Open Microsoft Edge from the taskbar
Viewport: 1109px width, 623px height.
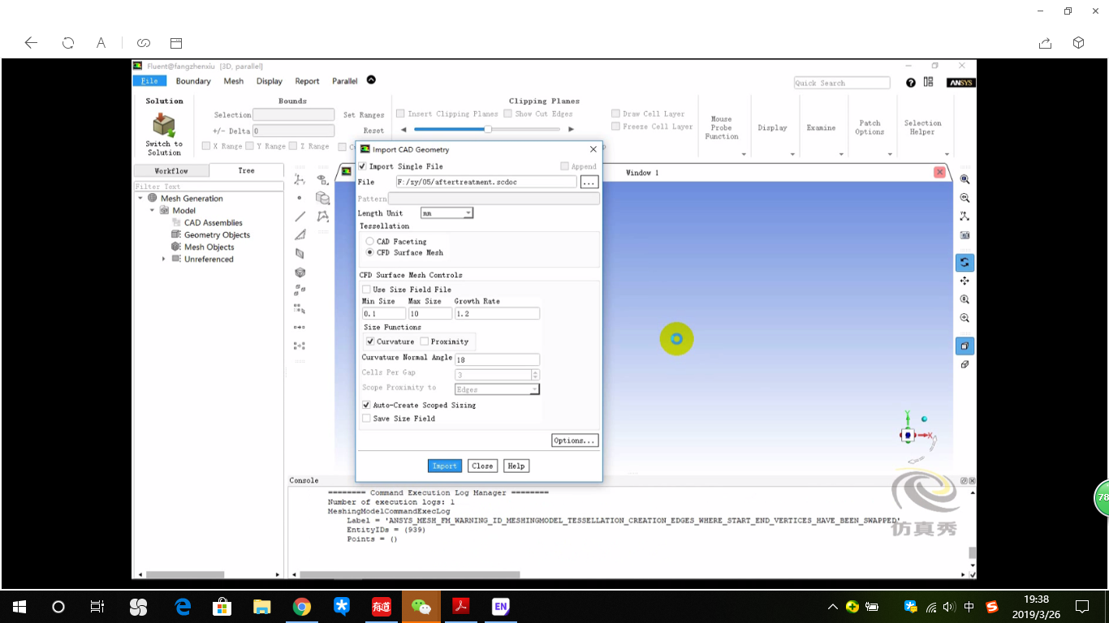(x=183, y=606)
